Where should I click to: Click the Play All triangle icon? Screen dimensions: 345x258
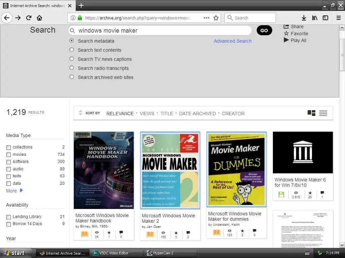click(286, 40)
